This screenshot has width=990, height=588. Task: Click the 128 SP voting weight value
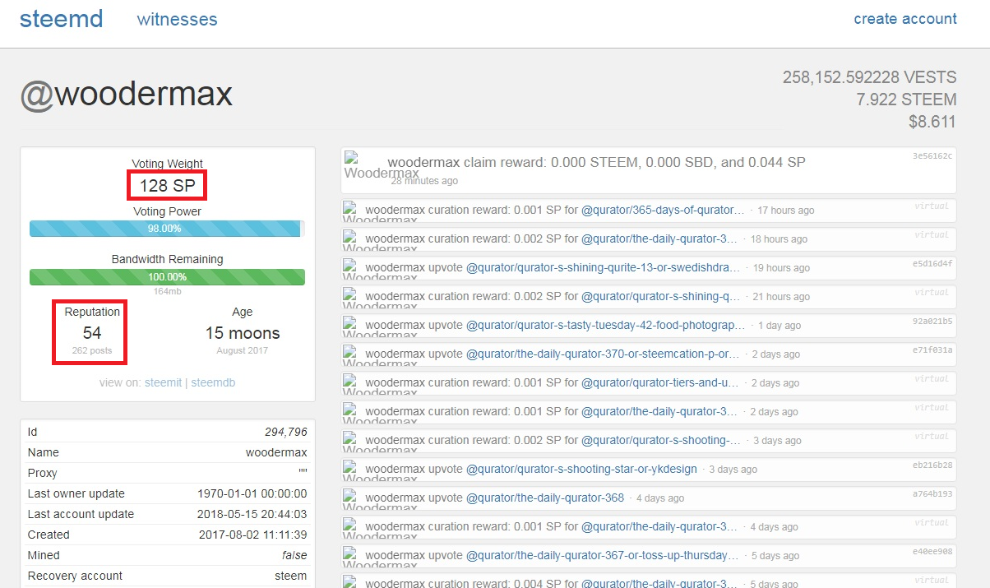pos(167,186)
